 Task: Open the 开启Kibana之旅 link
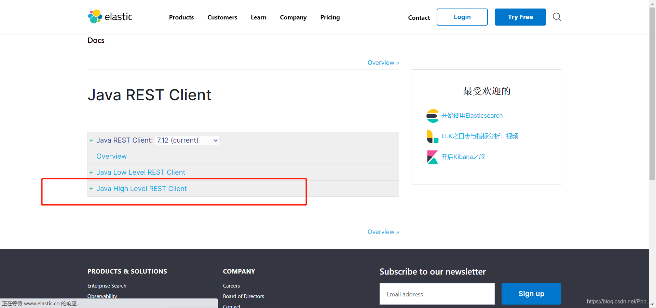coord(463,157)
